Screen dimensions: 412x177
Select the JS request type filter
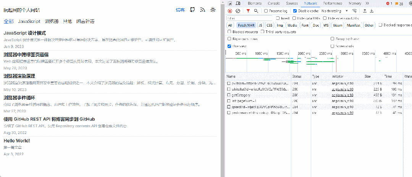[260, 26]
